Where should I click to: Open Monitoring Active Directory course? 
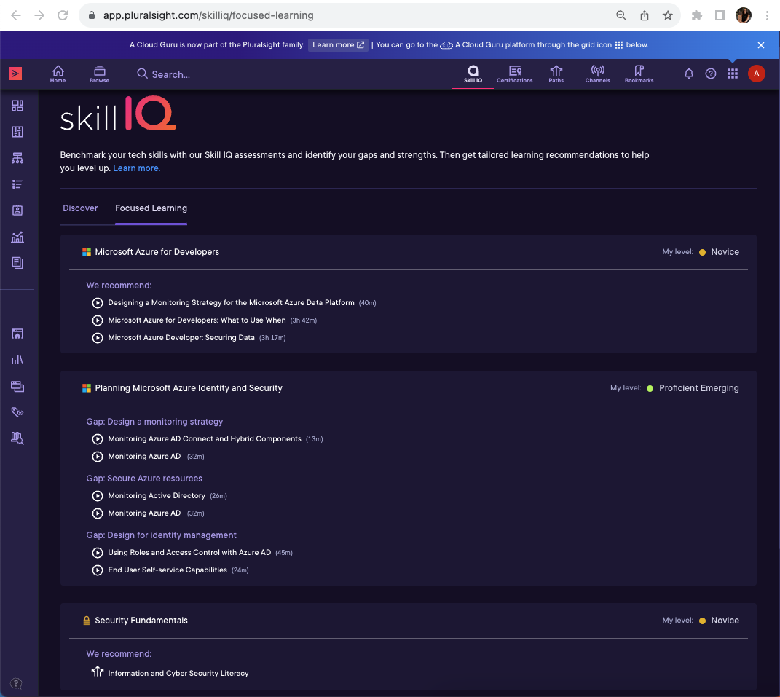pyautogui.click(x=157, y=495)
